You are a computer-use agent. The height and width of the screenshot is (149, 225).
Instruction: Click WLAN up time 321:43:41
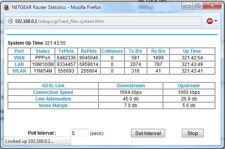(192, 71)
